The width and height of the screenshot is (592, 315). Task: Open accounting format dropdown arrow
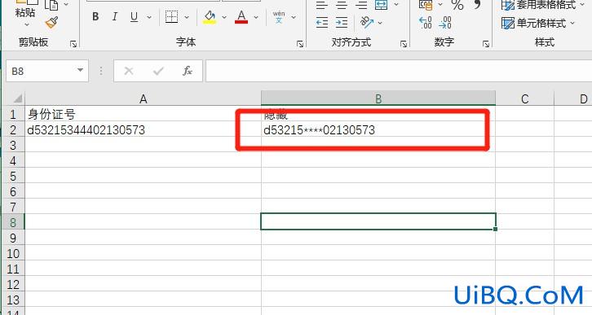click(440, 5)
